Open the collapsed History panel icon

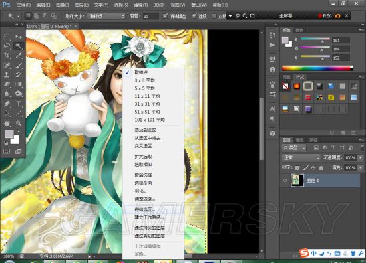(272, 35)
